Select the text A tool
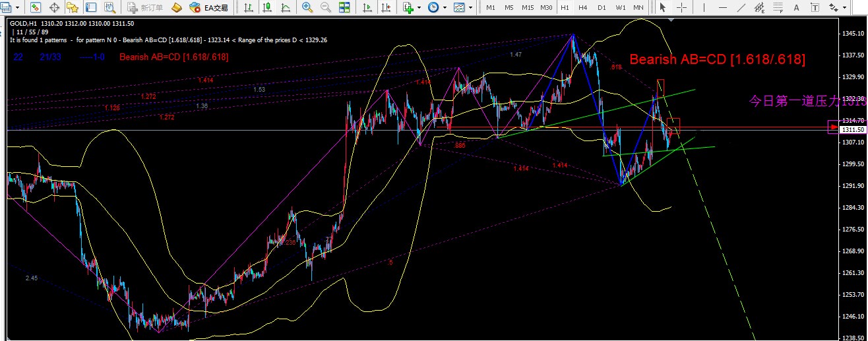Viewport: 868px width, 341px height. pos(796,8)
